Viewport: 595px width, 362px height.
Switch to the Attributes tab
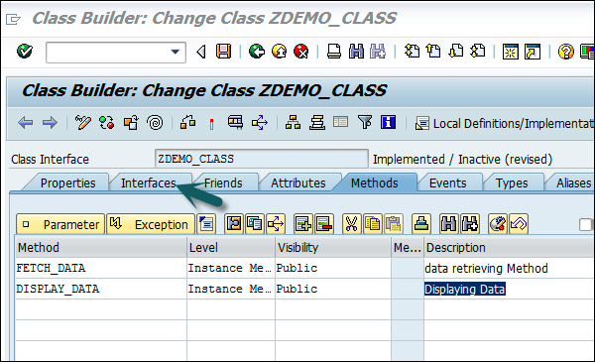pyautogui.click(x=297, y=182)
